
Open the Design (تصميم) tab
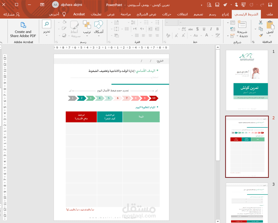[x=198, y=14]
